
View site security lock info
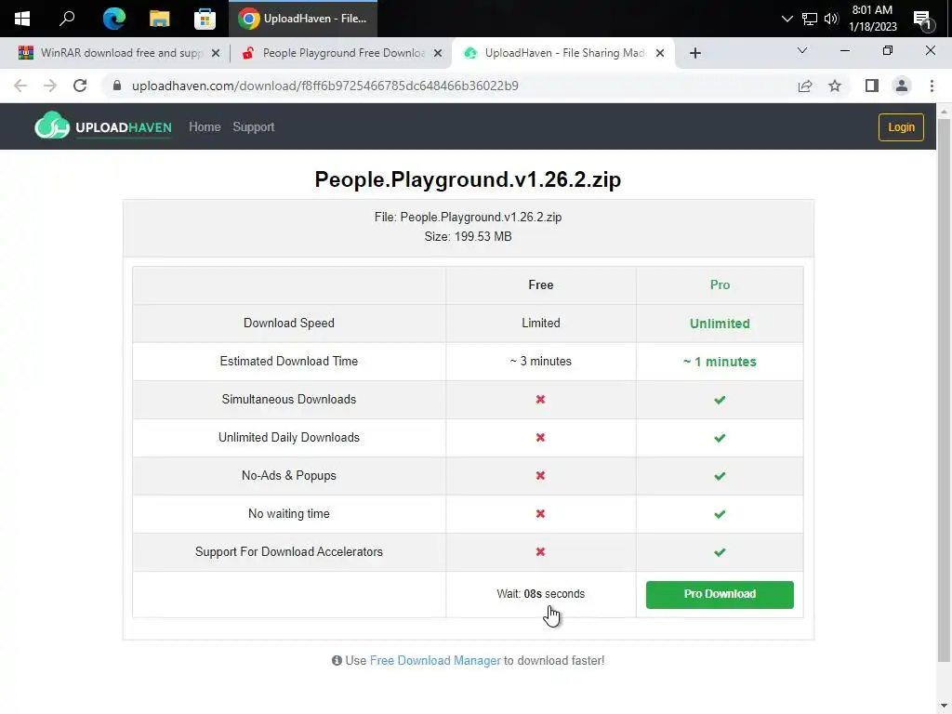[117, 86]
